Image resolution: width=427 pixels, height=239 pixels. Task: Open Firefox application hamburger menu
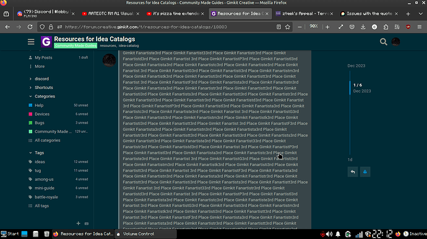tap(420, 27)
